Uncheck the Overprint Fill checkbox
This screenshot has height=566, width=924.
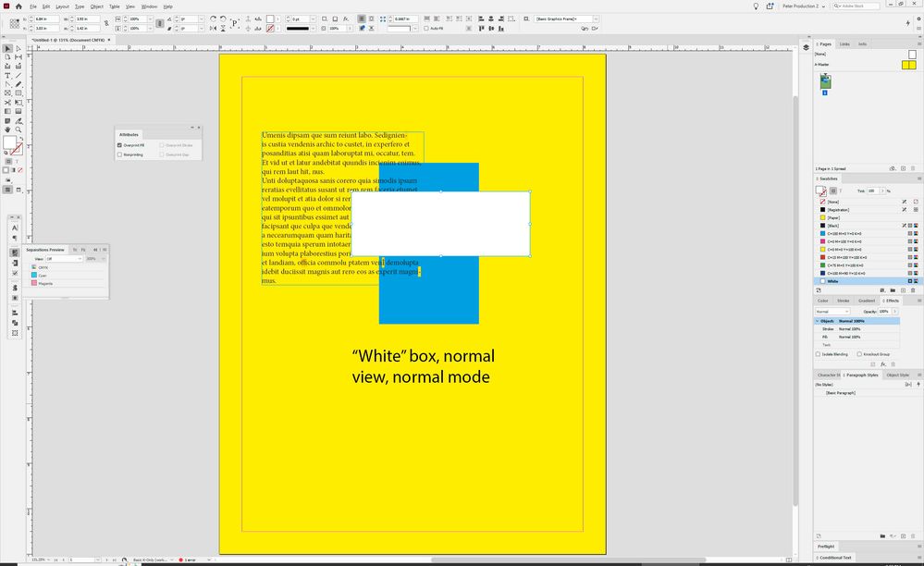120,145
